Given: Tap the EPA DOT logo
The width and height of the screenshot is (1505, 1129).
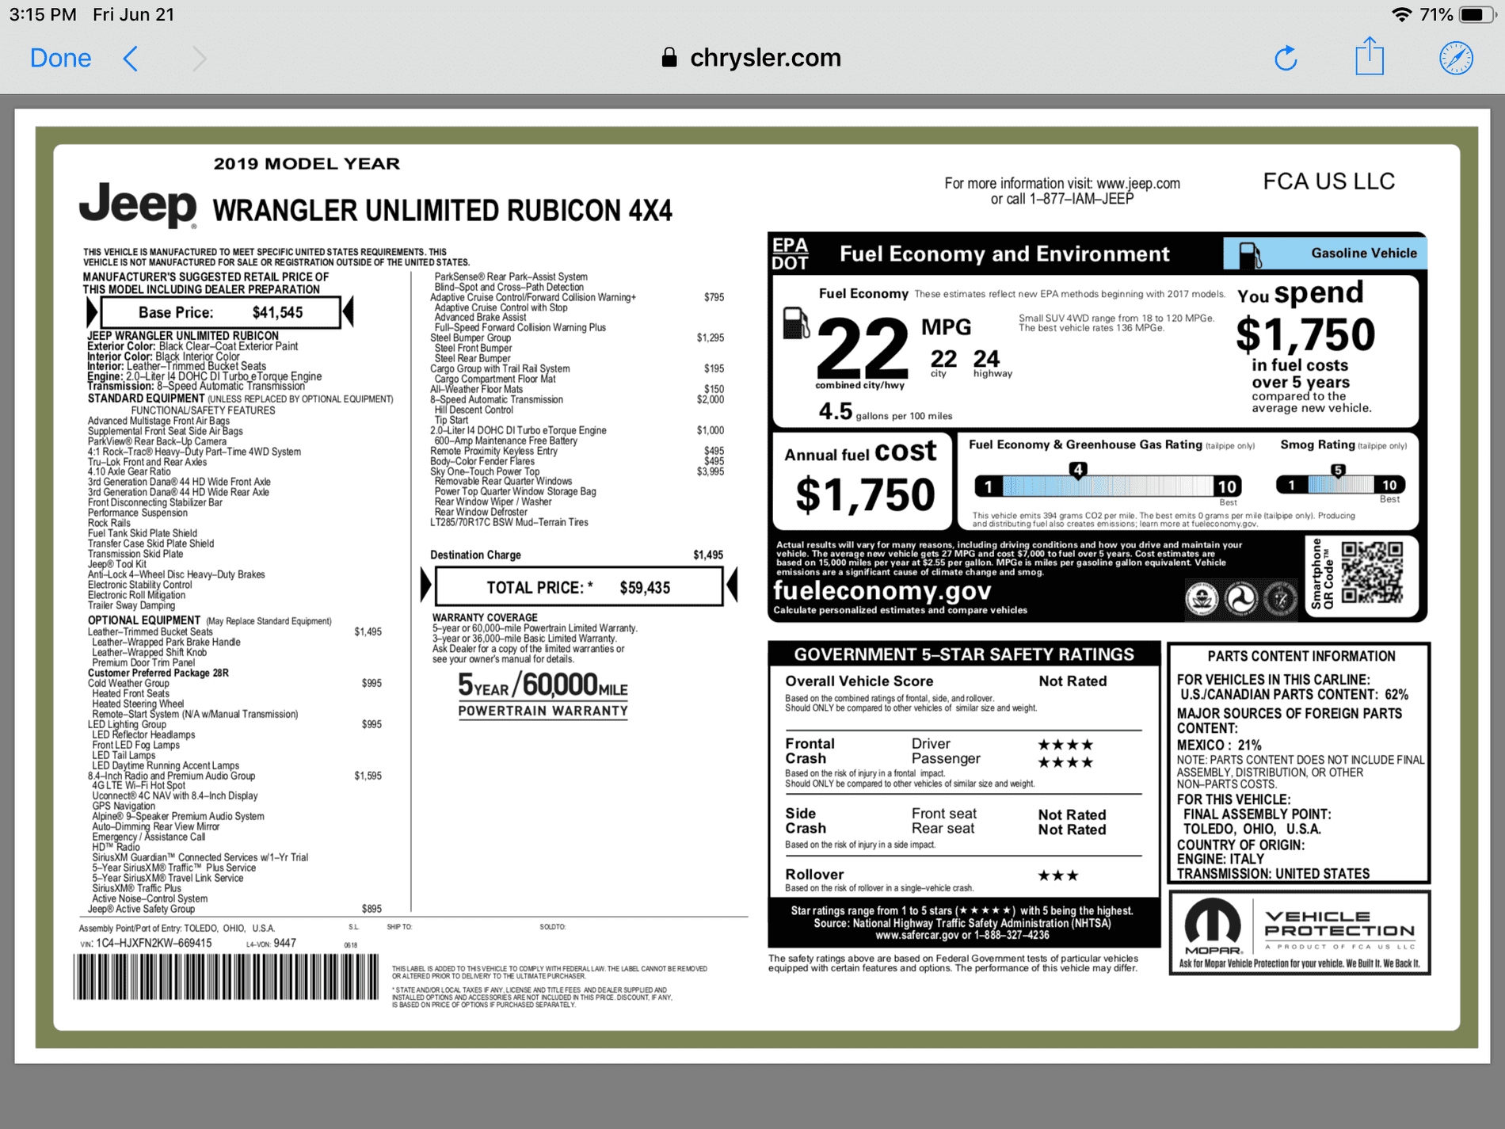Looking at the screenshot, I should [790, 254].
